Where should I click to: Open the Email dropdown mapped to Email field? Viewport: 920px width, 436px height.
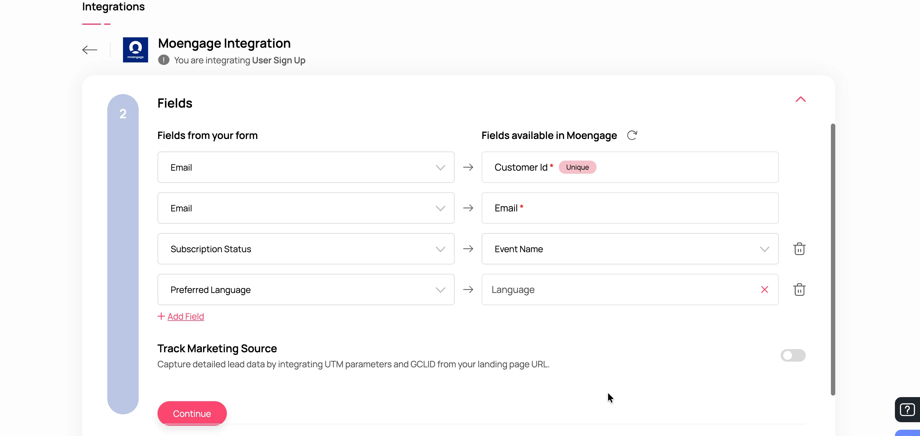(306, 208)
